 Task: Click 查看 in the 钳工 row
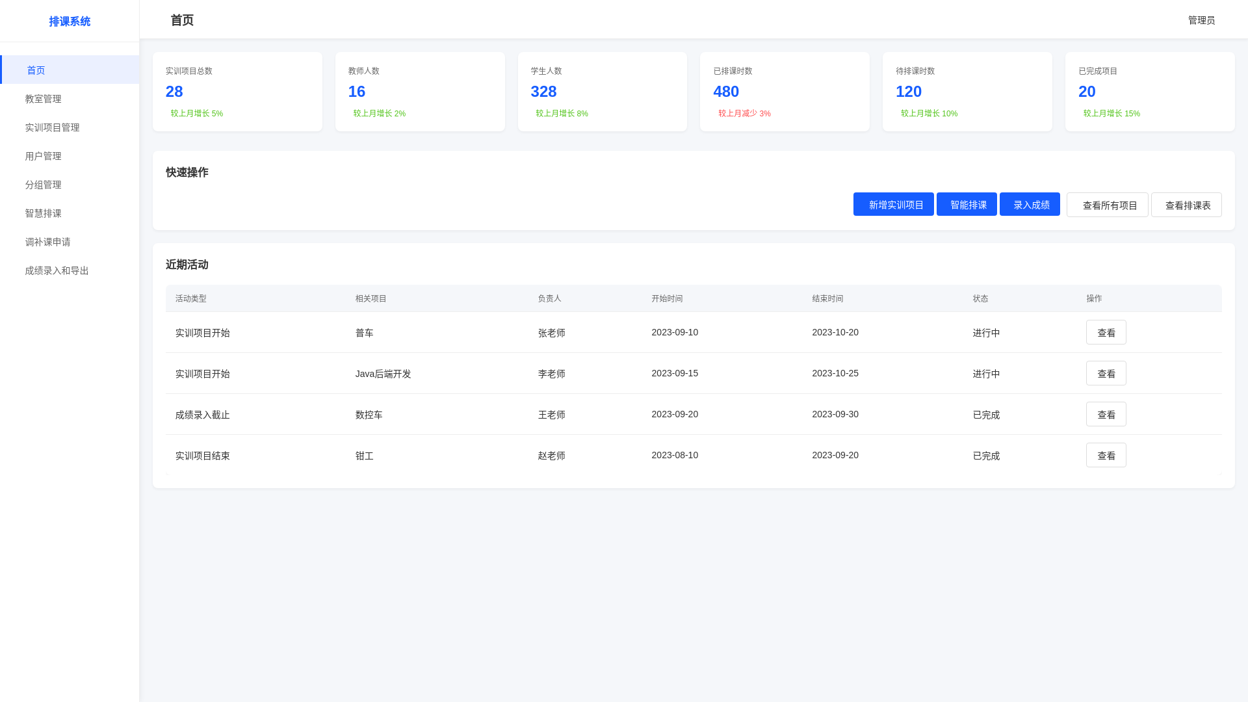1106,456
